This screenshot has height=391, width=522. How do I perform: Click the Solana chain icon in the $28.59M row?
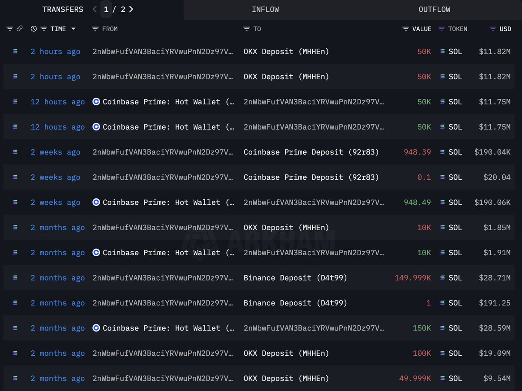point(16,328)
